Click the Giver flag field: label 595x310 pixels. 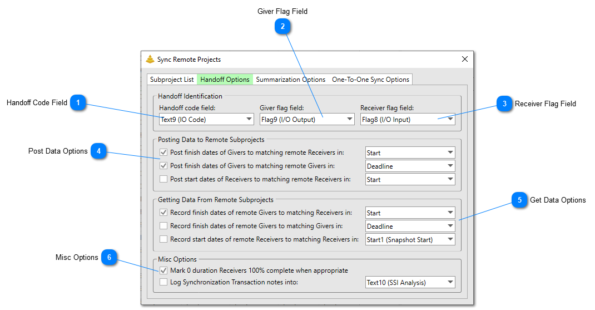(x=281, y=108)
